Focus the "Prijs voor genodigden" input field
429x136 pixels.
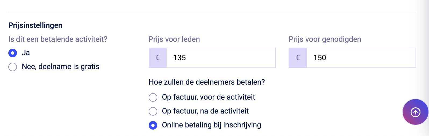click(361, 58)
